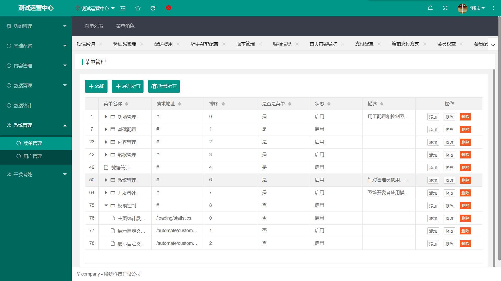This screenshot has height=281, width=501.
Task: Click the notification bell icon
Action: [431, 8]
